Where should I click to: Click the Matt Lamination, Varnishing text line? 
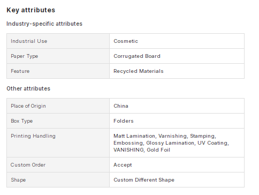click(x=165, y=136)
